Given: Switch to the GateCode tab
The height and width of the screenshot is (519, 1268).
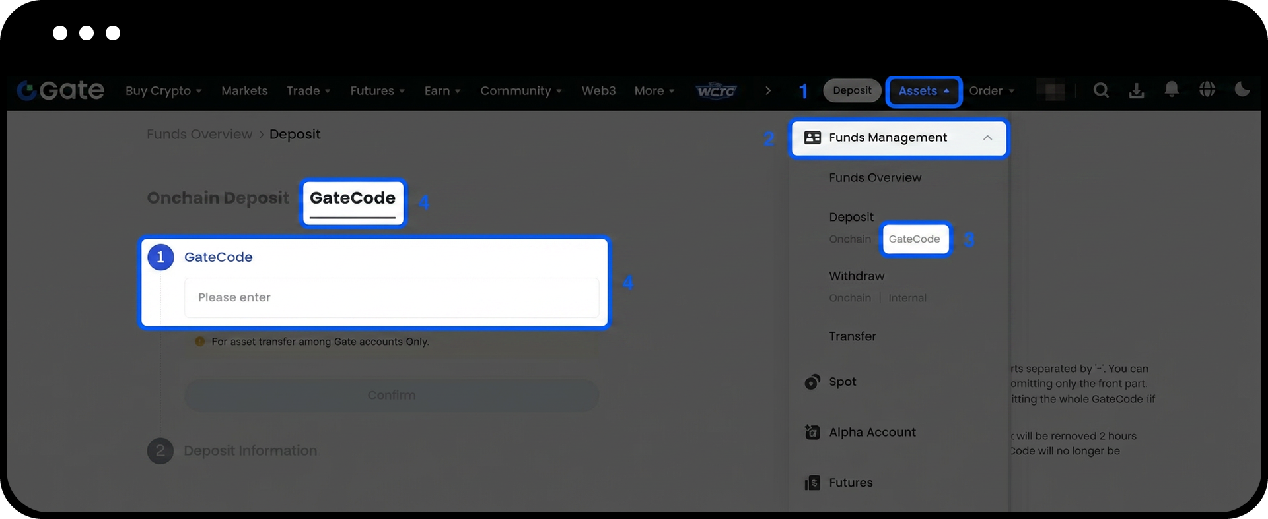Looking at the screenshot, I should pos(353,198).
